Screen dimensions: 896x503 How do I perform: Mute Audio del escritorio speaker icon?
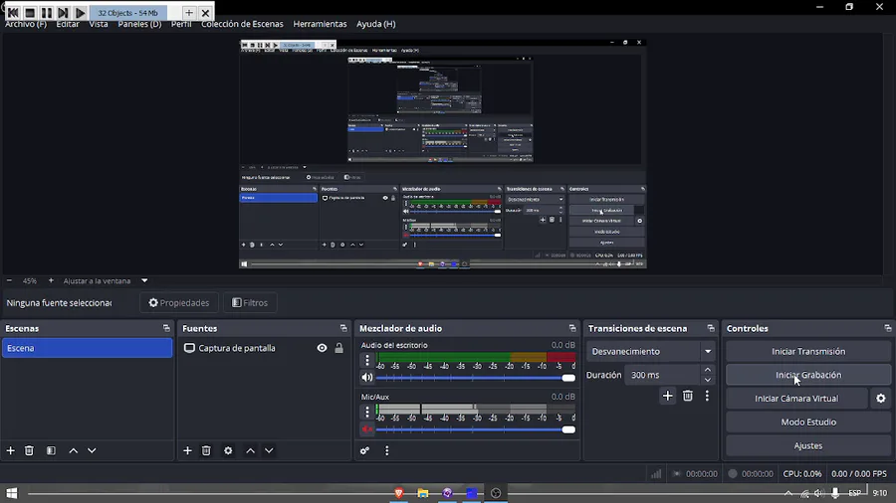pos(367,378)
